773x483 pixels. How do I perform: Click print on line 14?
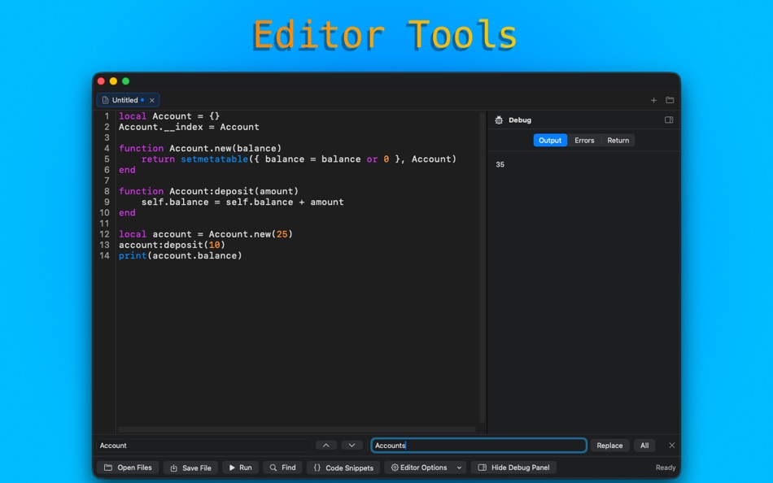coord(133,256)
